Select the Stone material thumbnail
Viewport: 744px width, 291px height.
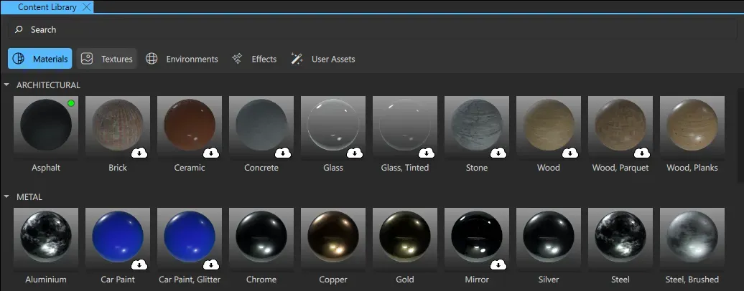(x=477, y=127)
